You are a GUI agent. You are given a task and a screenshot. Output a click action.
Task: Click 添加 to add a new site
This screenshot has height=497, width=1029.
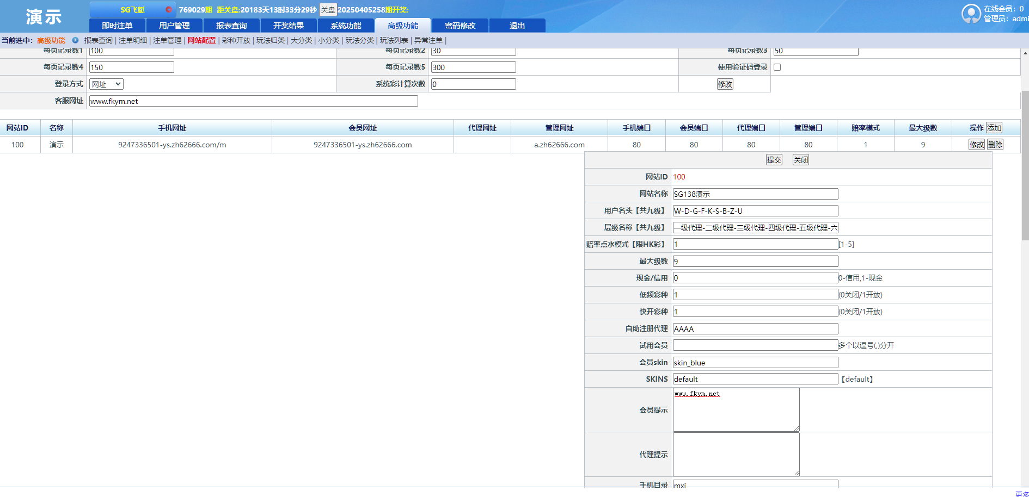(994, 127)
